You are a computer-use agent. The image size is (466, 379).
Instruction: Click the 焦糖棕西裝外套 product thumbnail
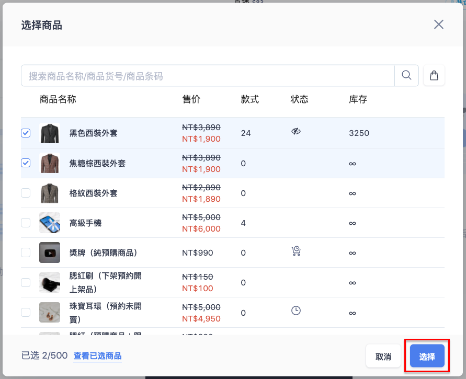click(50, 163)
